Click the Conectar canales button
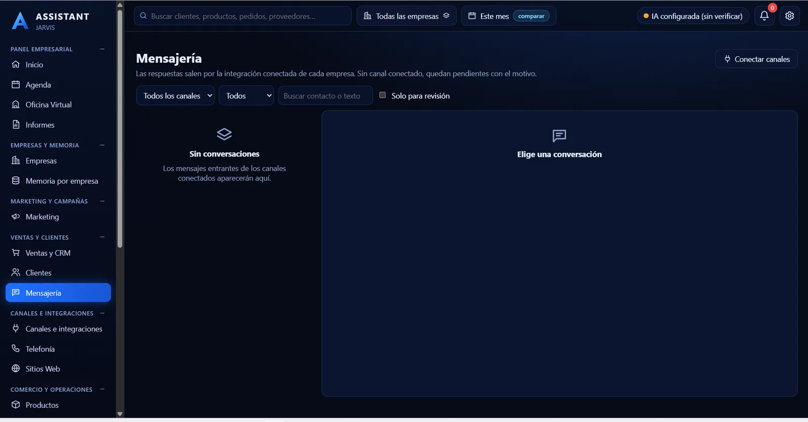Screen dimensions: 808x422 tap(756, 59)
